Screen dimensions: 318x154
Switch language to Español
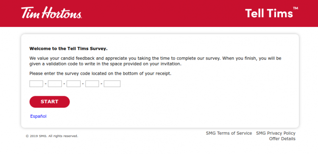pos(38,116)
